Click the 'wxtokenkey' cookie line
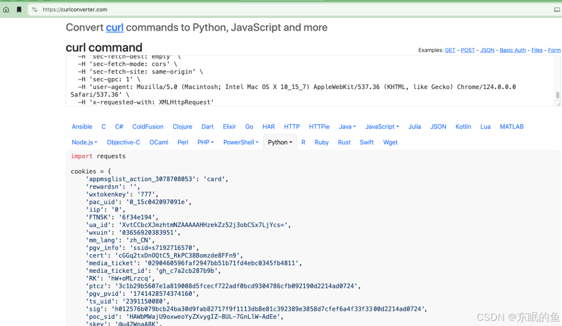This screenshot has height=326, width=562. coord(122,194)
